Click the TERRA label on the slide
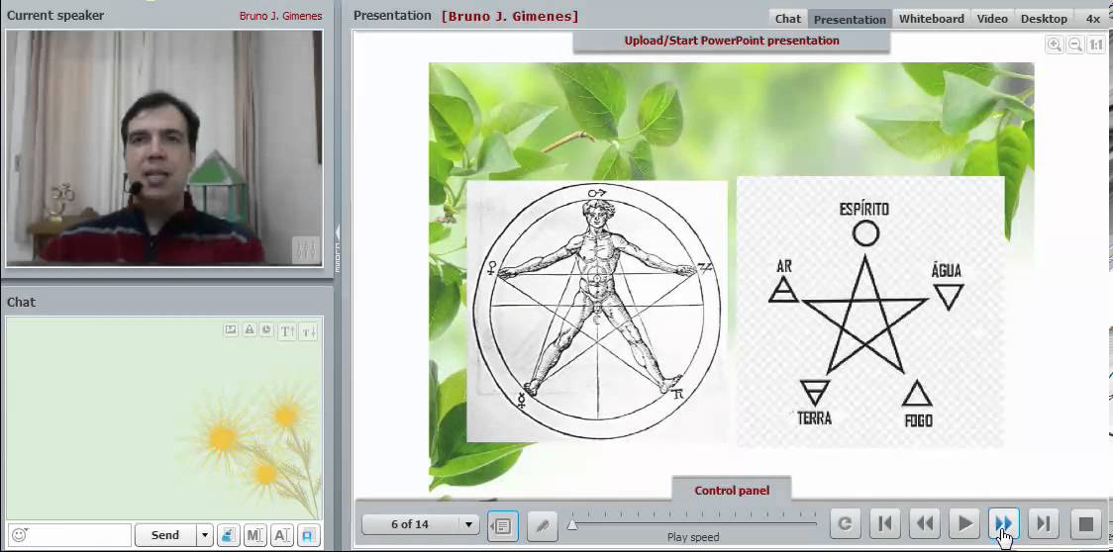 [814, 417]
